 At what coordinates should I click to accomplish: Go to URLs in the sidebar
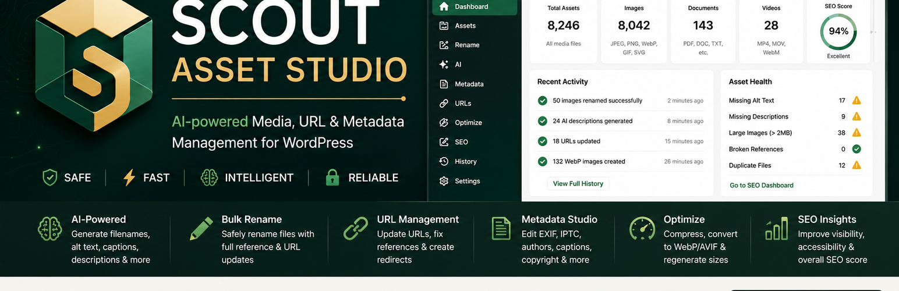tap(475, 103)
